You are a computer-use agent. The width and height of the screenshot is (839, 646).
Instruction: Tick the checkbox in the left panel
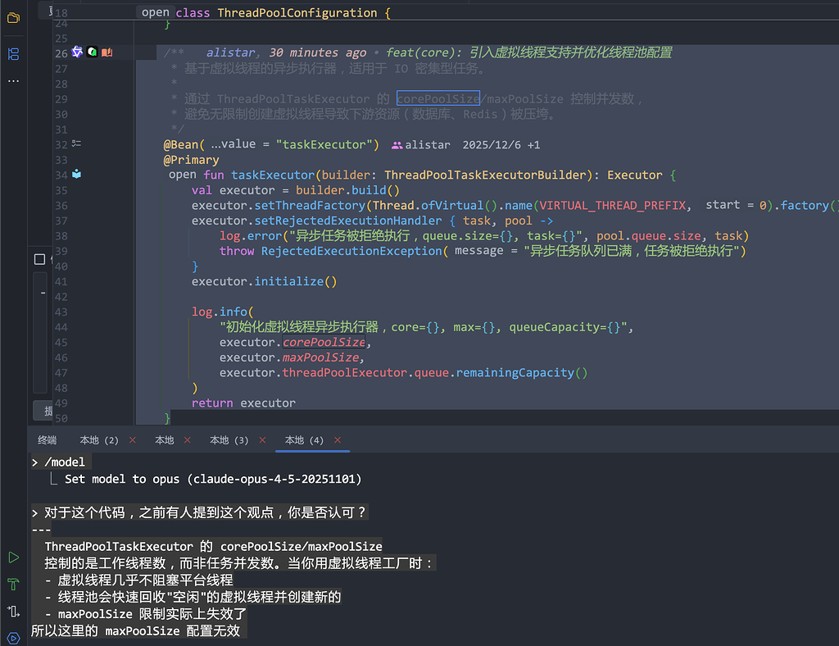pyautogui.click(x=39, y=259)
